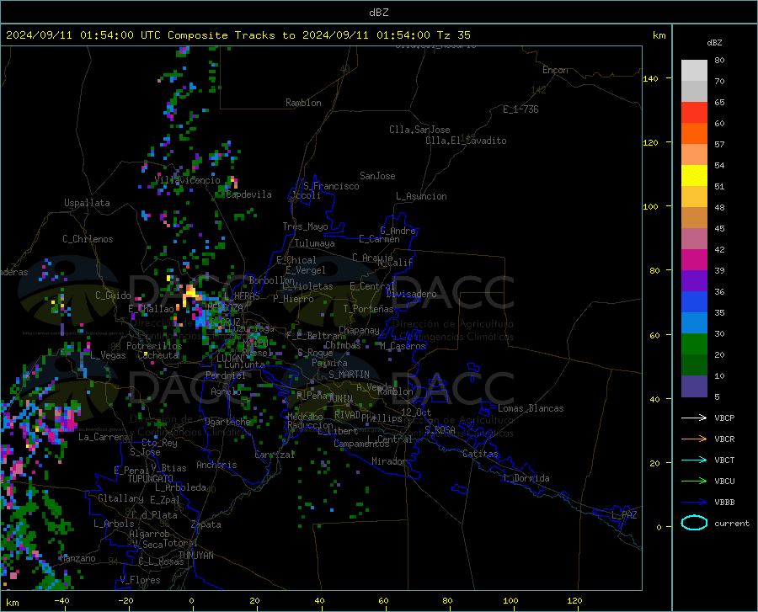The image size is (758, 612).
Task: Click the Ramblon label at top
Action: coord(303,103)
